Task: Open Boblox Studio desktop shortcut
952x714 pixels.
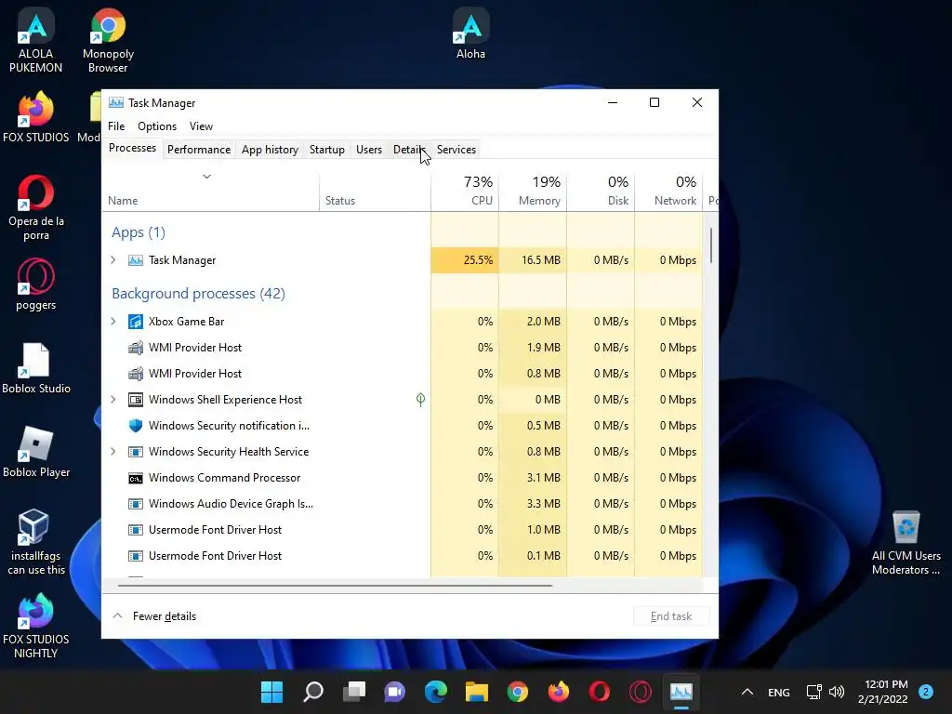Action: click(36, 368)
